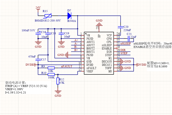172x115 pixels.
Task: Select the B+ net label
Action: click(x=76, y=50)
